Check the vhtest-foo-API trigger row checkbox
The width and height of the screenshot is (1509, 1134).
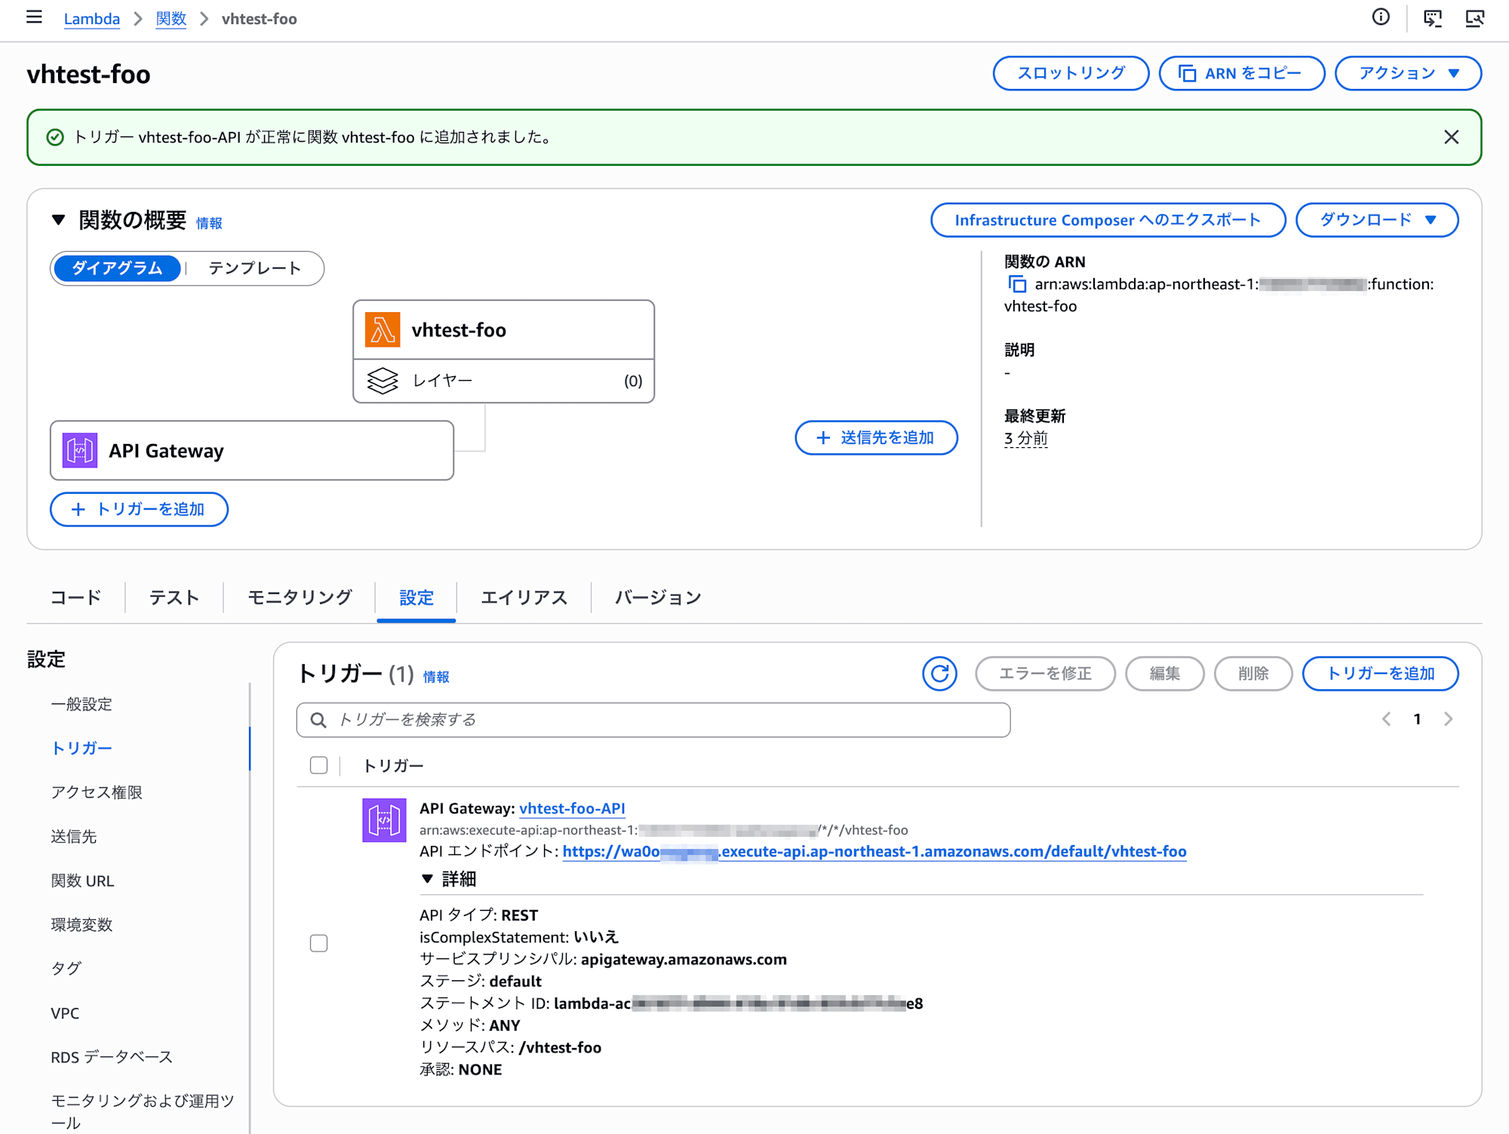point(318,943)
